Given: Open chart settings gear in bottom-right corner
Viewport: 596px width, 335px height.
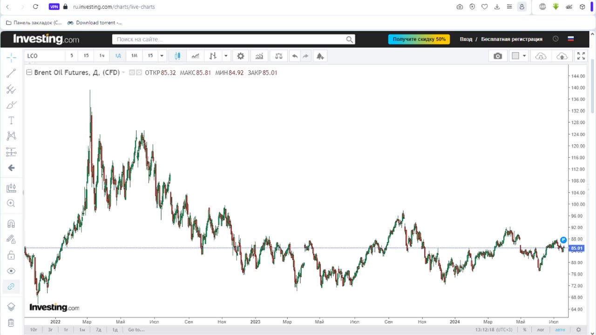Looking at the screenshot, I should pyautogui.click(x=579, y=329).
